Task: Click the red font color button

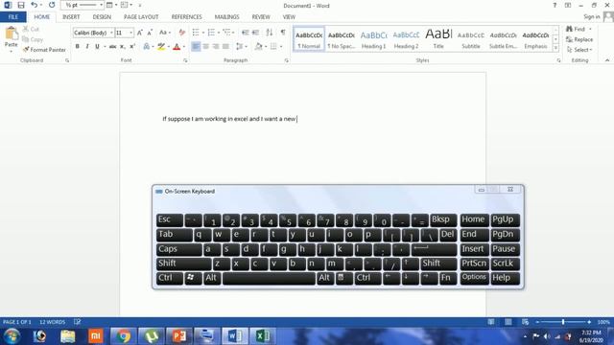Action: (x=177, y=47)
